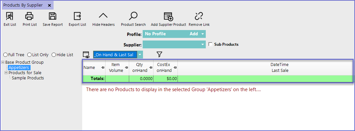
Task: Open the Profile dropdown arrow
Action: coord(203,34)
